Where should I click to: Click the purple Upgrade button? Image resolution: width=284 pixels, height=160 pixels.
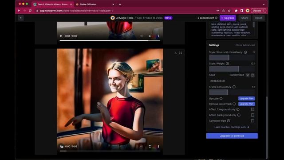[x=228, y=18]
